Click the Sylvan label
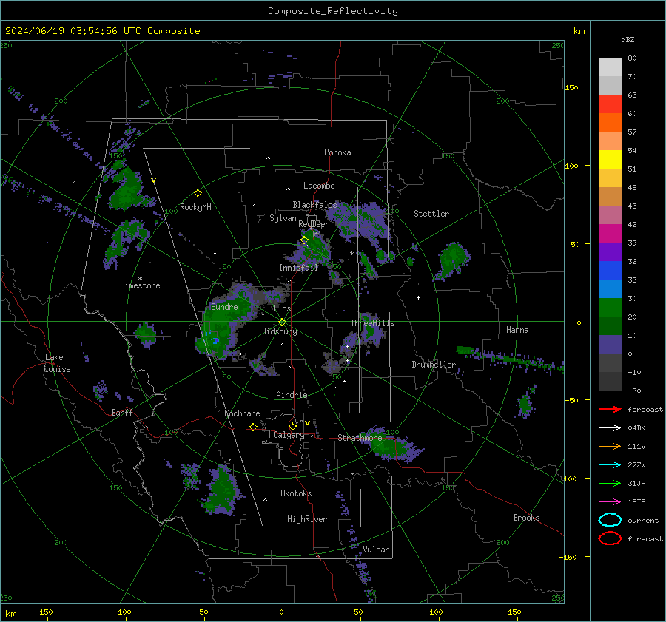Image resolution: width=666 pixels, height=622 pixels. [283, 218]
